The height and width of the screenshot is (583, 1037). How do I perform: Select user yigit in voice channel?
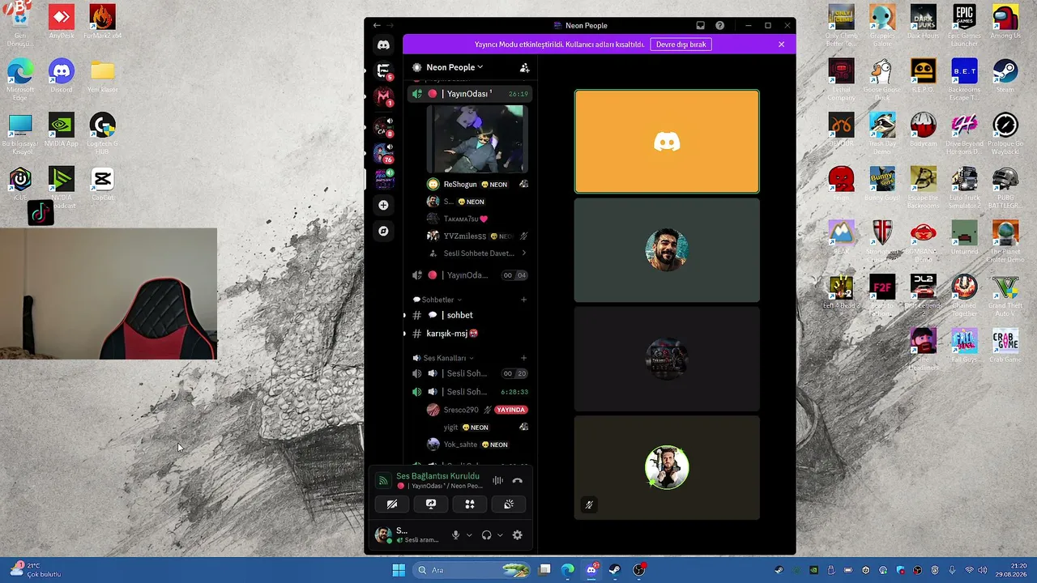click(477, 428)
